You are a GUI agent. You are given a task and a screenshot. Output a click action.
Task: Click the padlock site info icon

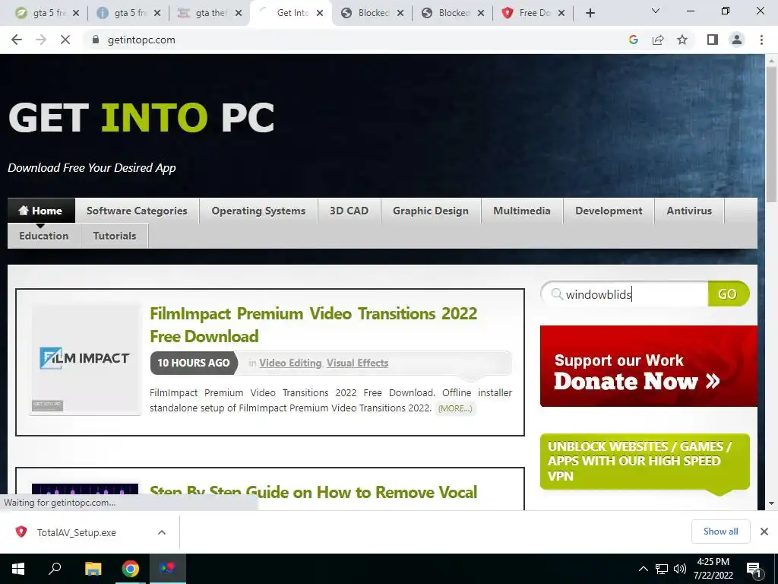[x=96, y=40]
